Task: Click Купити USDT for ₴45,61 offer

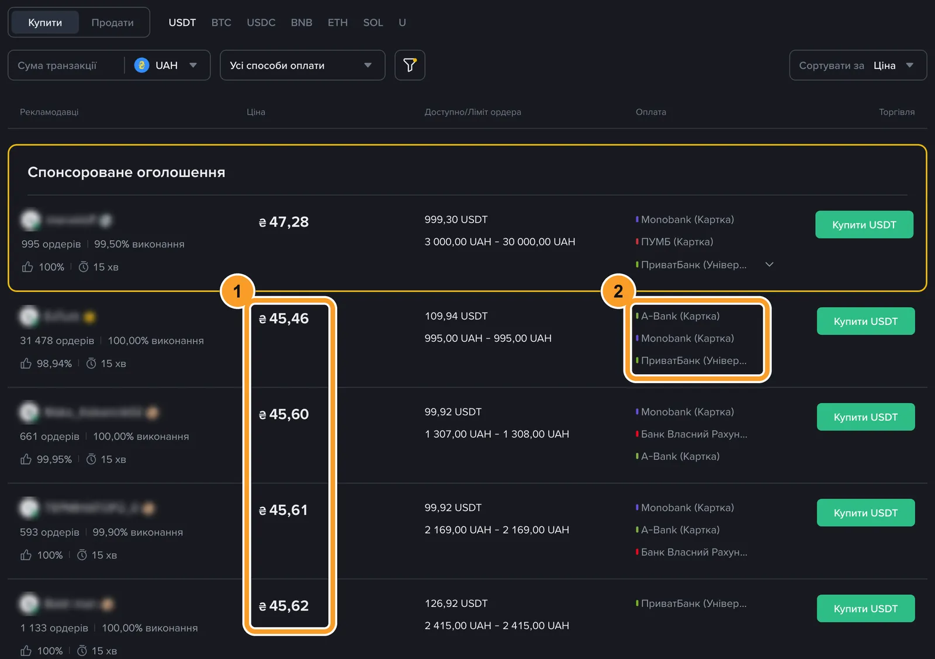Action: coord(865,512)
